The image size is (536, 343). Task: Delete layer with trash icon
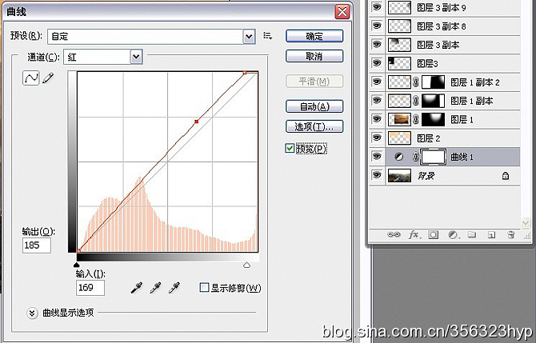tap(511, 235)
